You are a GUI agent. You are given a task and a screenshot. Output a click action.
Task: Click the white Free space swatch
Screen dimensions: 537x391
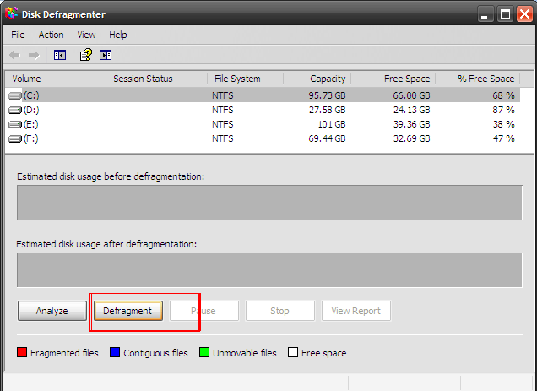click(x=293, y=352)
